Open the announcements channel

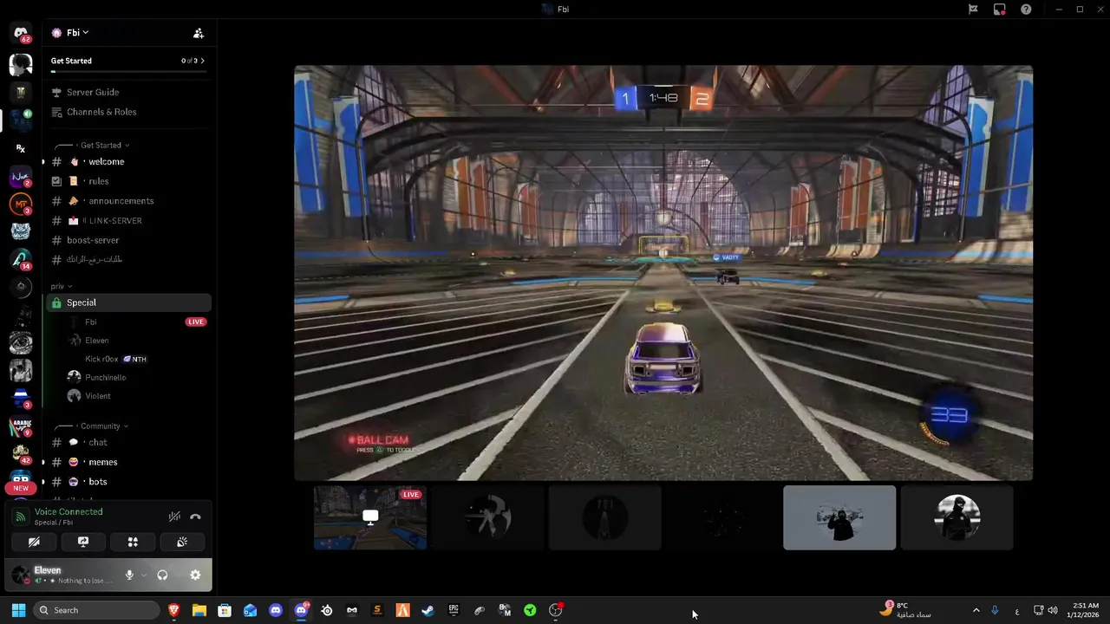[128, 200]
